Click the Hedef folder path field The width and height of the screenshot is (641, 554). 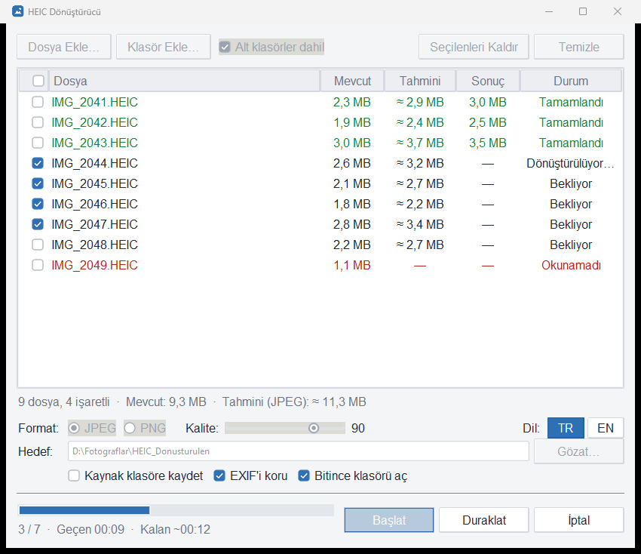[299, 451]
